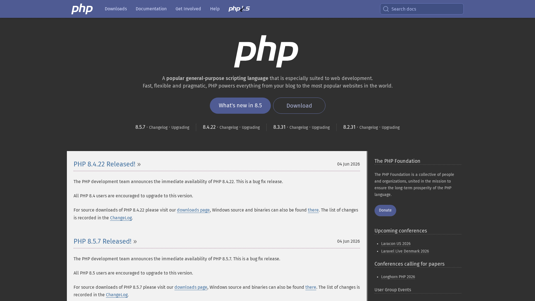This screenshot has width=535, height=301.
Task: Open Upgrading notes for 8.3.31
Action: tap(321, 128)
